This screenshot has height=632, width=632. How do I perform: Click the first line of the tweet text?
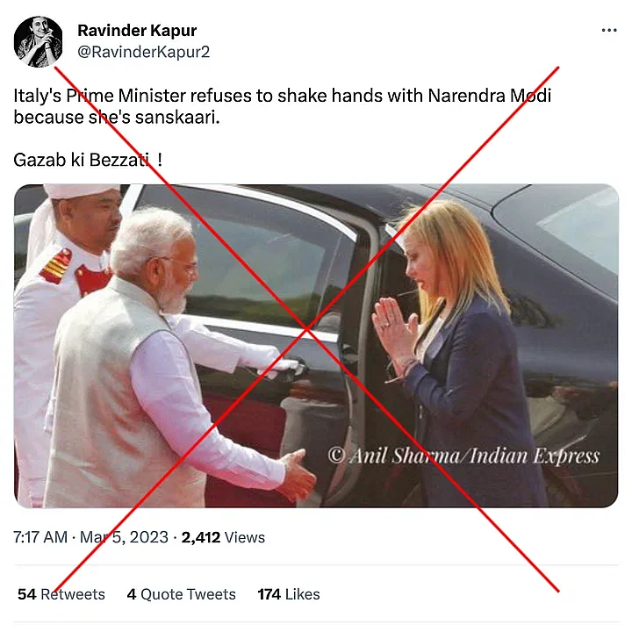(x=282, y=96)
